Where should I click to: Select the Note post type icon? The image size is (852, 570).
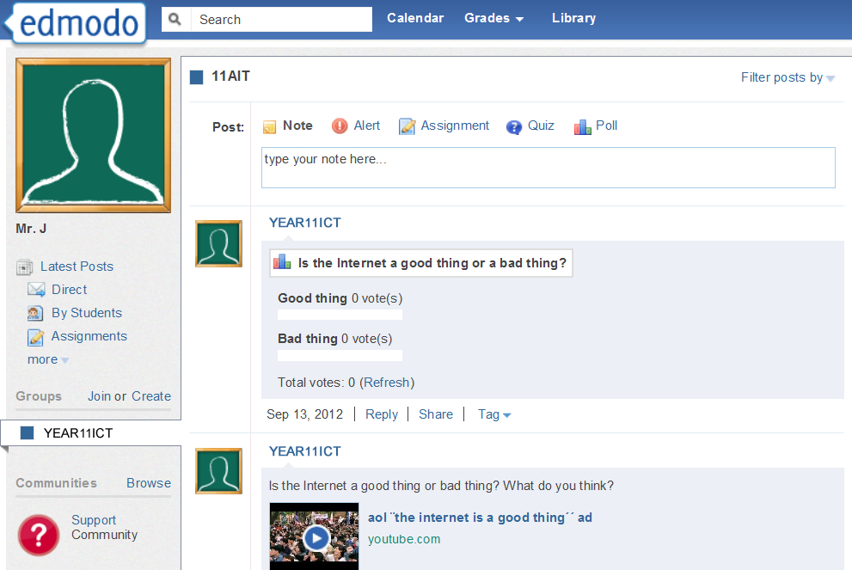269,126
